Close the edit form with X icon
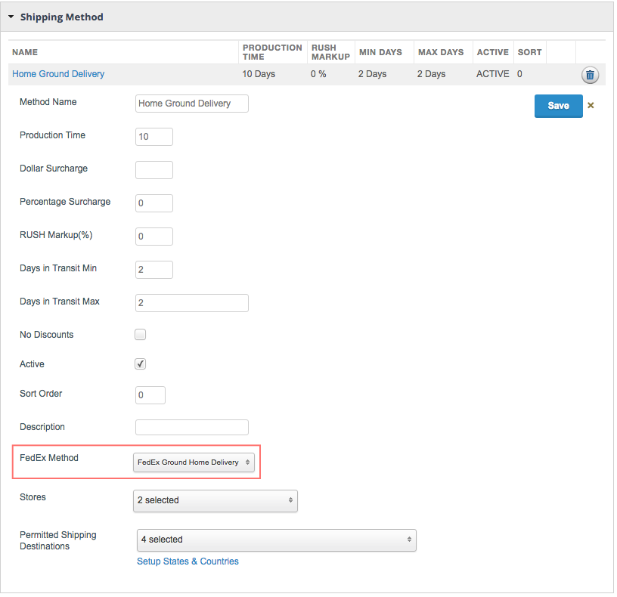Screen dimensions: 617x597 (x=591, y=106)
